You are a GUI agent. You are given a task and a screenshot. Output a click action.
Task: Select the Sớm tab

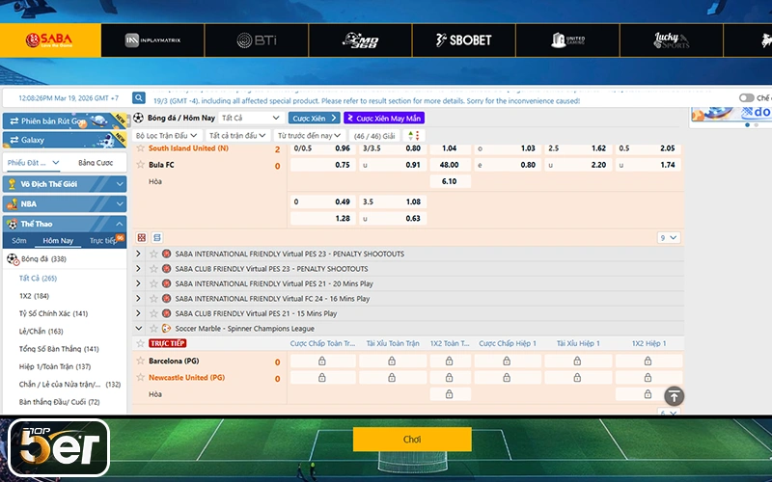[19, 240]
